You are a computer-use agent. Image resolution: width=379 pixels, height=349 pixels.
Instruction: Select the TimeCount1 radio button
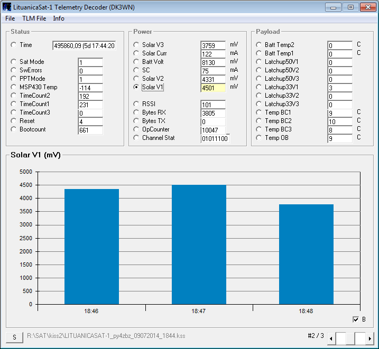pyautogui.click(x=14, y=104)
